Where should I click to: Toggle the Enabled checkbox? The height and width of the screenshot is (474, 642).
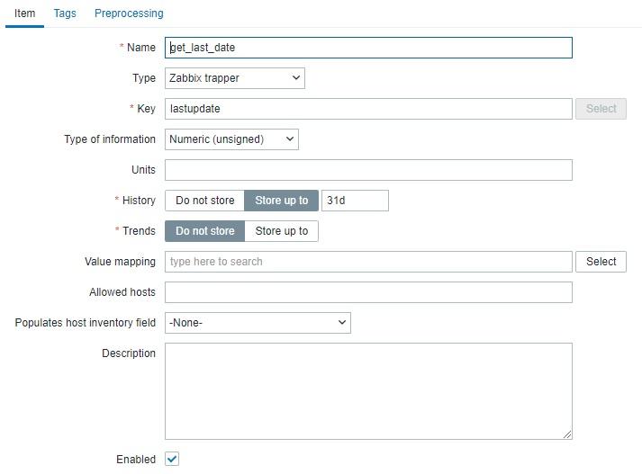pos(172,460)
